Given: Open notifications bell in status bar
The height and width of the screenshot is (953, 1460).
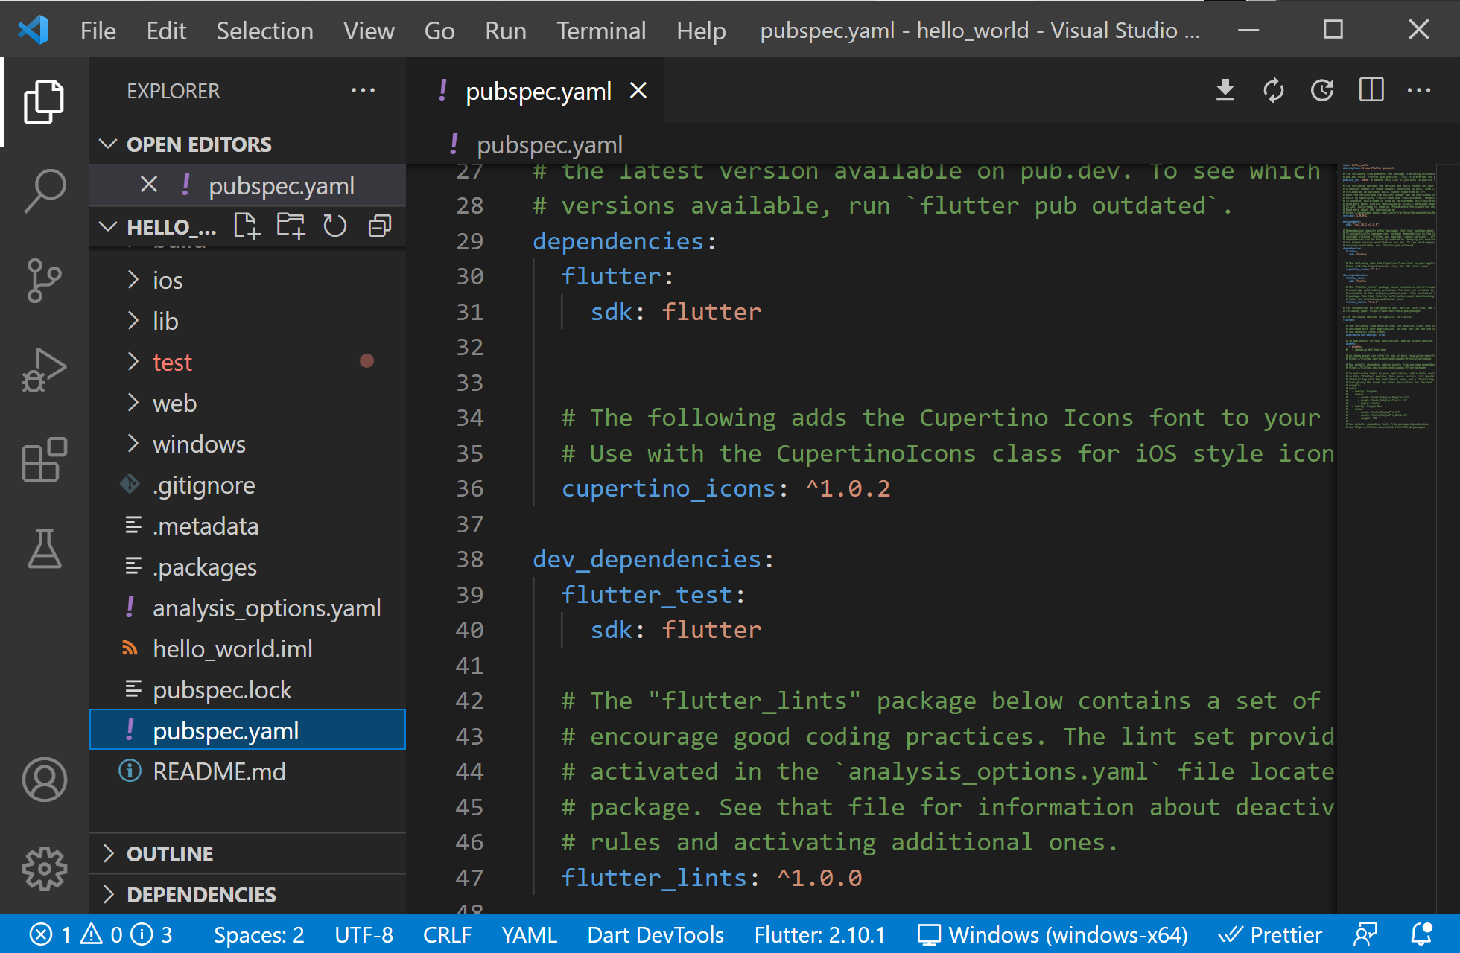Looking at the screenshot, I should point(1421,934).
